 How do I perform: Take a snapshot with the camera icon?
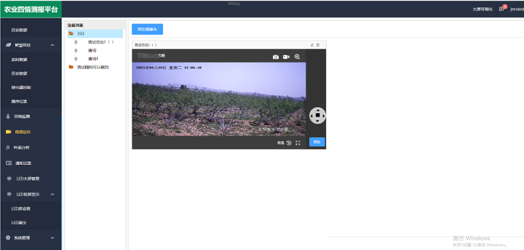click(275, 57)
